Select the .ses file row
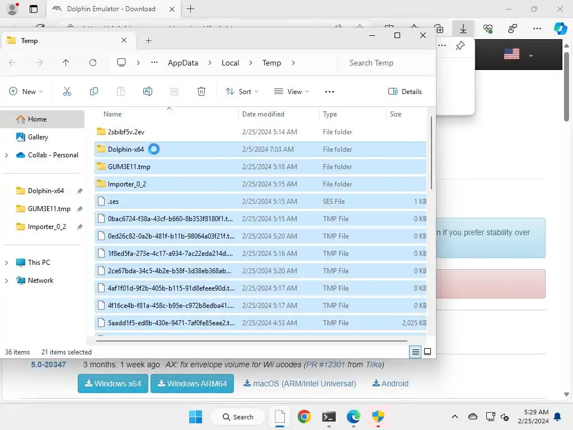Screen dimensions: 573x430 coord(260,202)
